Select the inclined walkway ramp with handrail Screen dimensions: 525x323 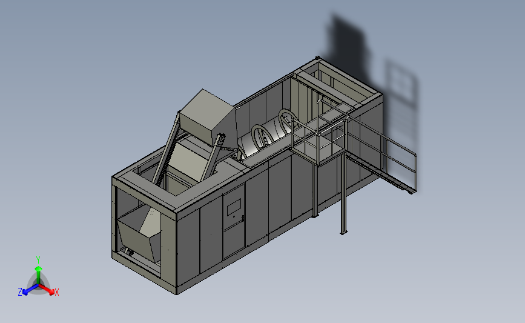pos(381,156)
